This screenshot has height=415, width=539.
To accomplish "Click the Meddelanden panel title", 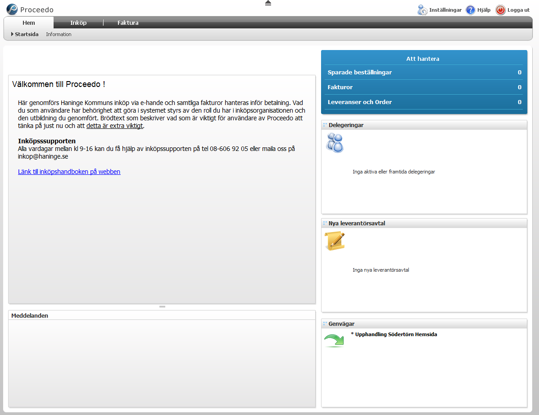I will pos(30,315).
